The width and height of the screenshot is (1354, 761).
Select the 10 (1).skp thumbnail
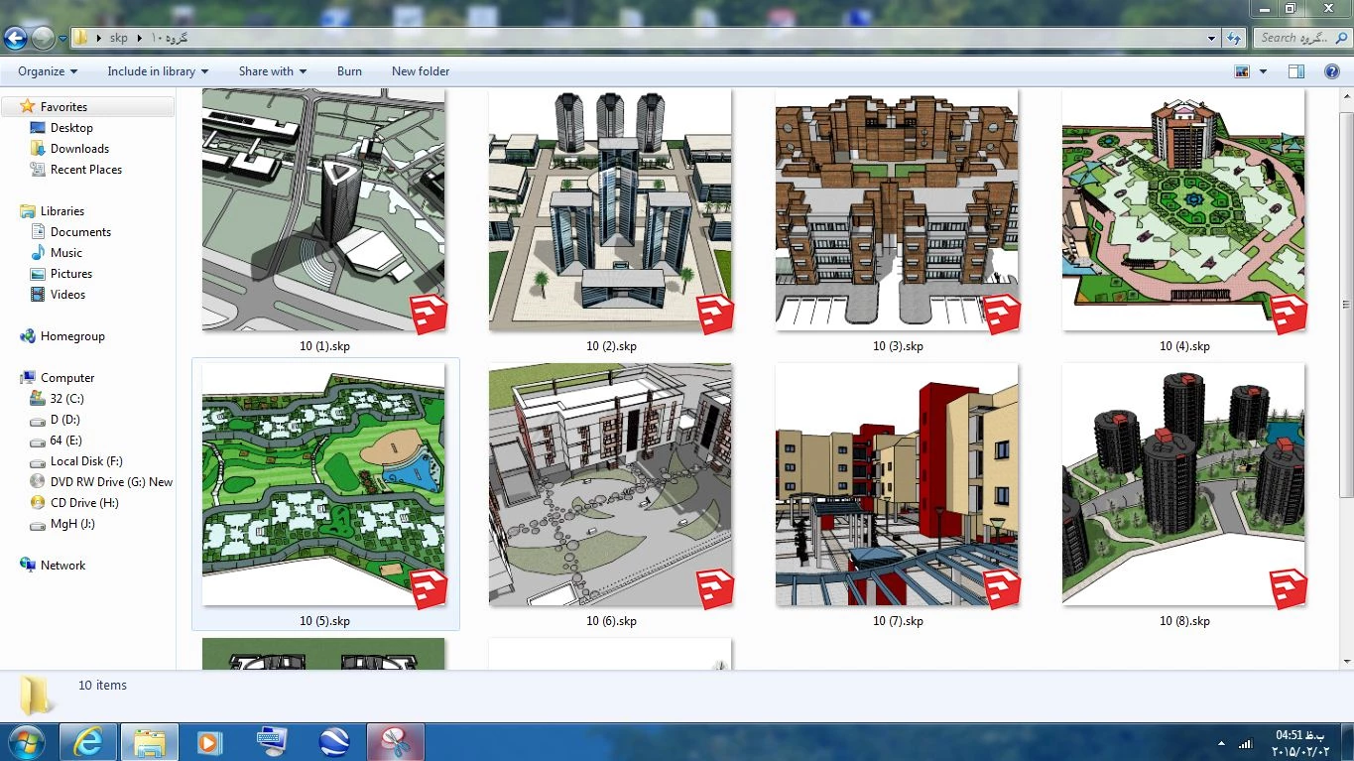pyautogui.click(x=323, y=210)
